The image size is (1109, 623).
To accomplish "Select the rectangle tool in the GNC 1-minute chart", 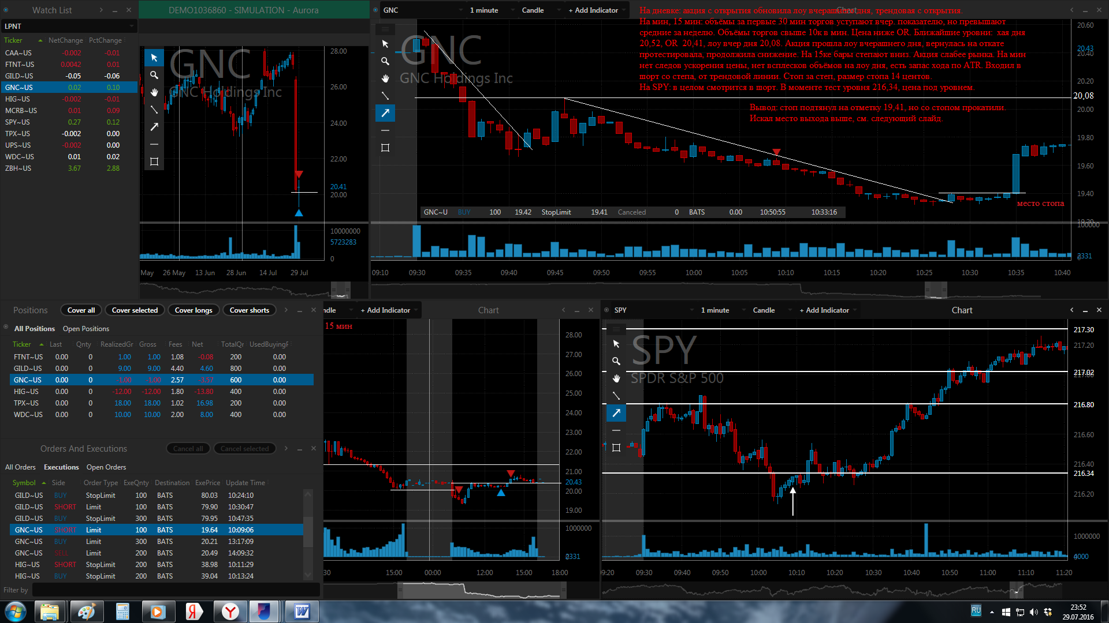I will [385, 148].
